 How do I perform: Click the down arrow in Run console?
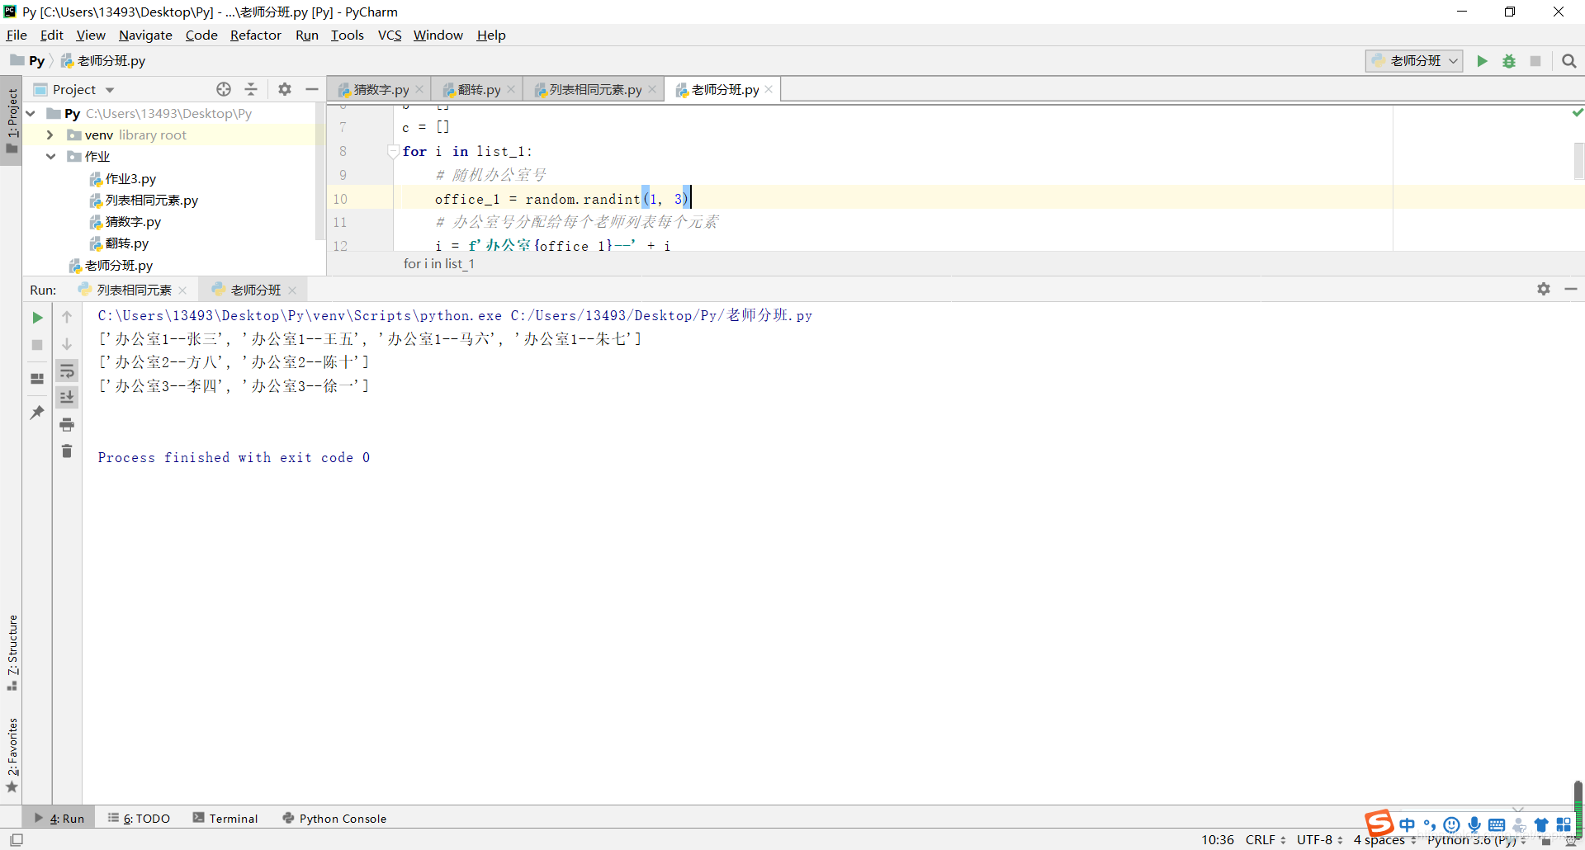pyautogui.click(x=67, y=344)
